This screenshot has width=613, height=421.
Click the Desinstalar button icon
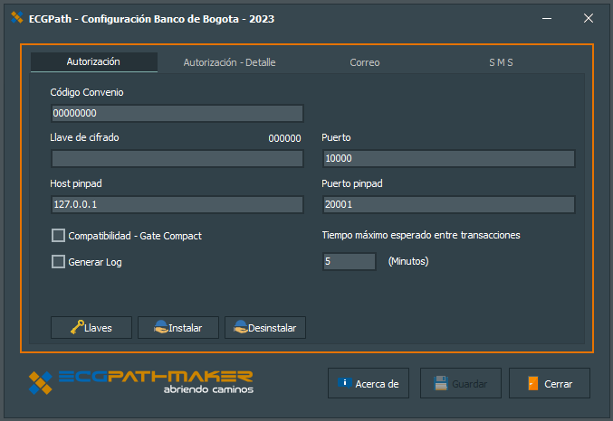pos(241,328)
